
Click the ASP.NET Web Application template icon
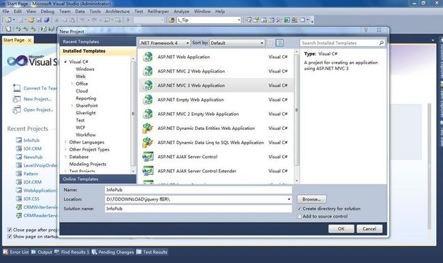coord(148,57)
